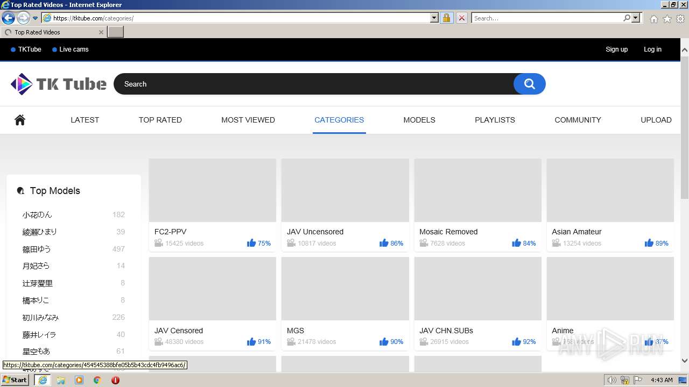Open the JAV CHN.SUBs category title
This screenshot has height=387, width=689.
coord(446,331)
